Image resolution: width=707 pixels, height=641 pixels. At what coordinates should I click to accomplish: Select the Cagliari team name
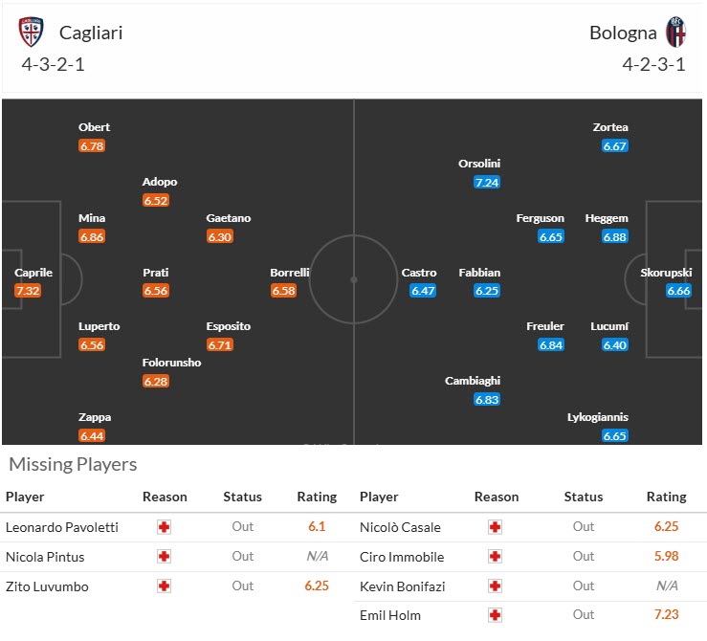coord(91,33)
